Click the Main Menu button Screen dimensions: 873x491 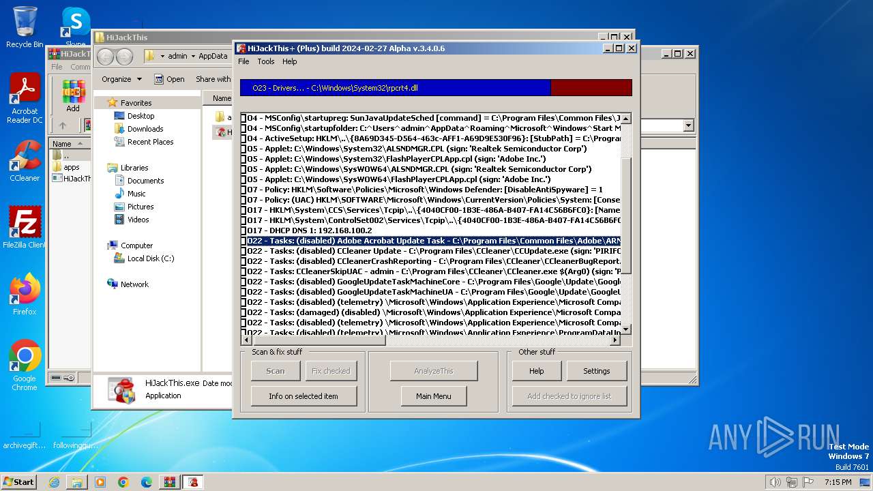(433, 396)
